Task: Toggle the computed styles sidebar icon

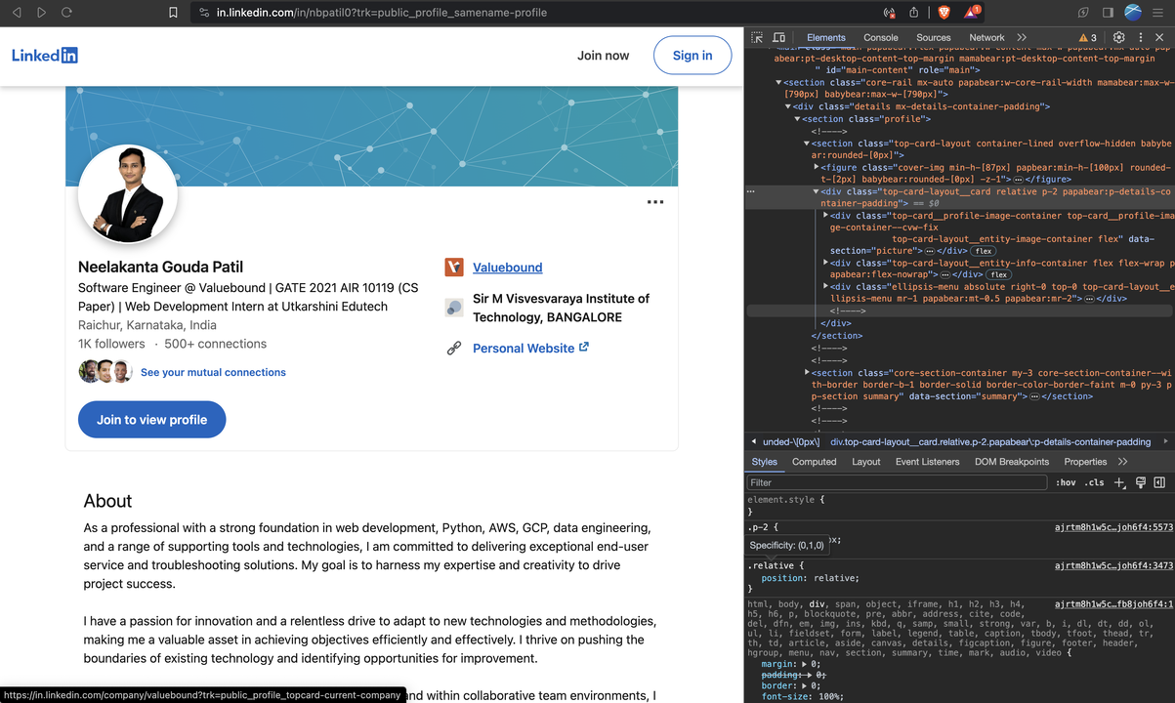Action: point(1159,482)
